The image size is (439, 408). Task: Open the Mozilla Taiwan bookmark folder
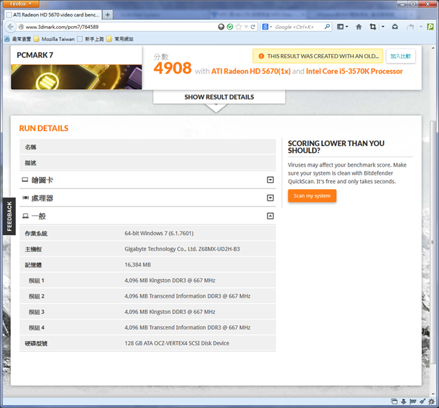click(54, 39)
